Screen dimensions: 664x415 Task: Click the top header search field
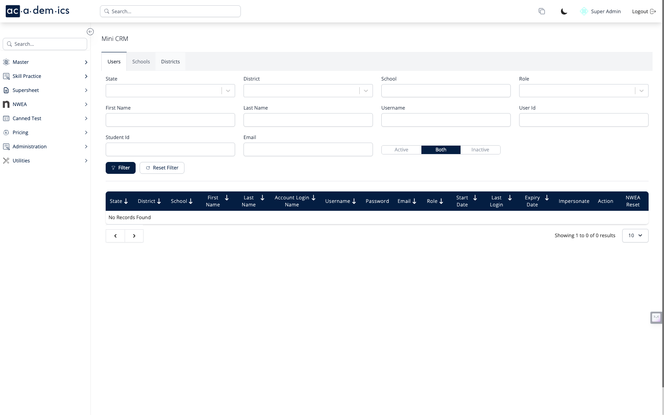click(x=170, y=11)
